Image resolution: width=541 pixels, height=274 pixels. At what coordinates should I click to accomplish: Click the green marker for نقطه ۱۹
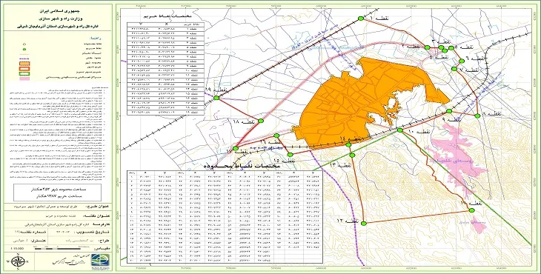pyautogui.click(x=216, y=98)
